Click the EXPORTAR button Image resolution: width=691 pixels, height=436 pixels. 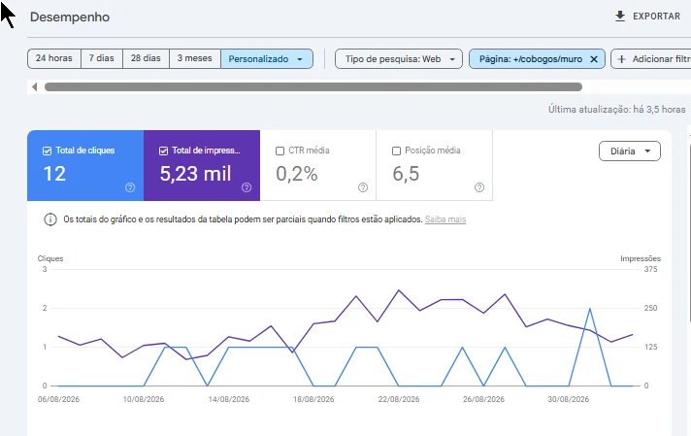click(x=647, y=17)
